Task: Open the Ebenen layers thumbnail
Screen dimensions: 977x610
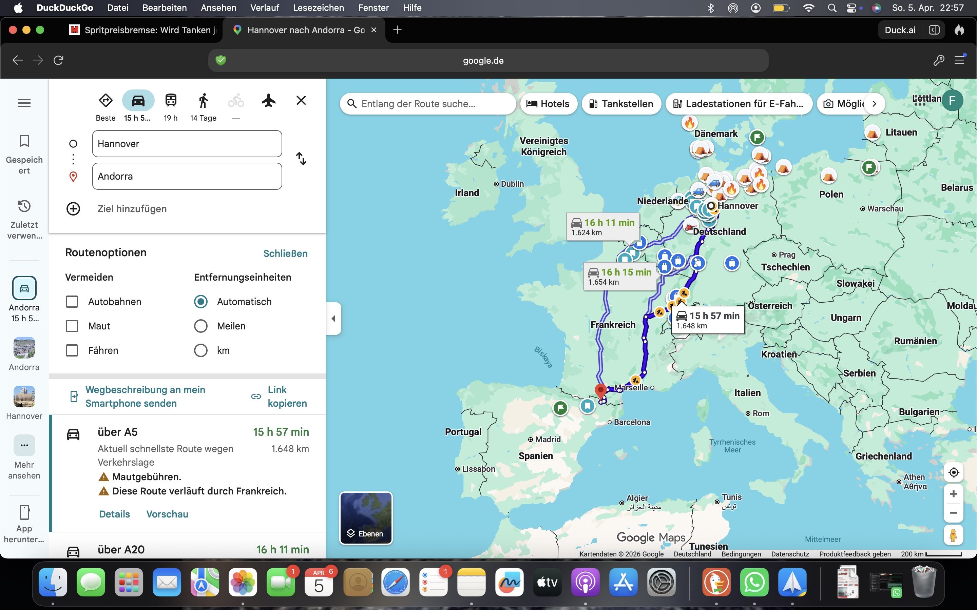Action: click(366, 518)
